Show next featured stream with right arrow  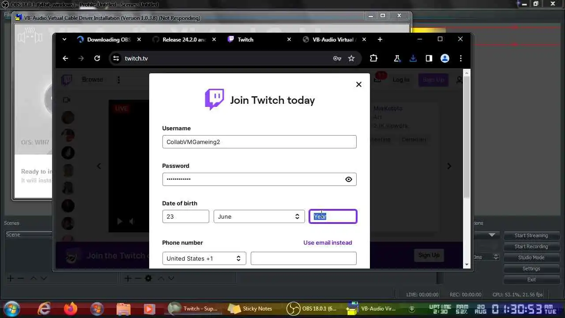click(x=449, y=166)
